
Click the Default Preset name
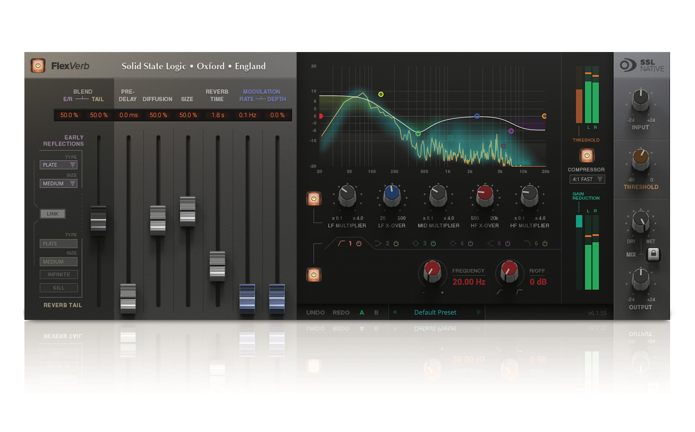click(x=435, y=312)
